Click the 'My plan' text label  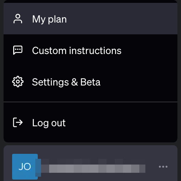[50, 19]
